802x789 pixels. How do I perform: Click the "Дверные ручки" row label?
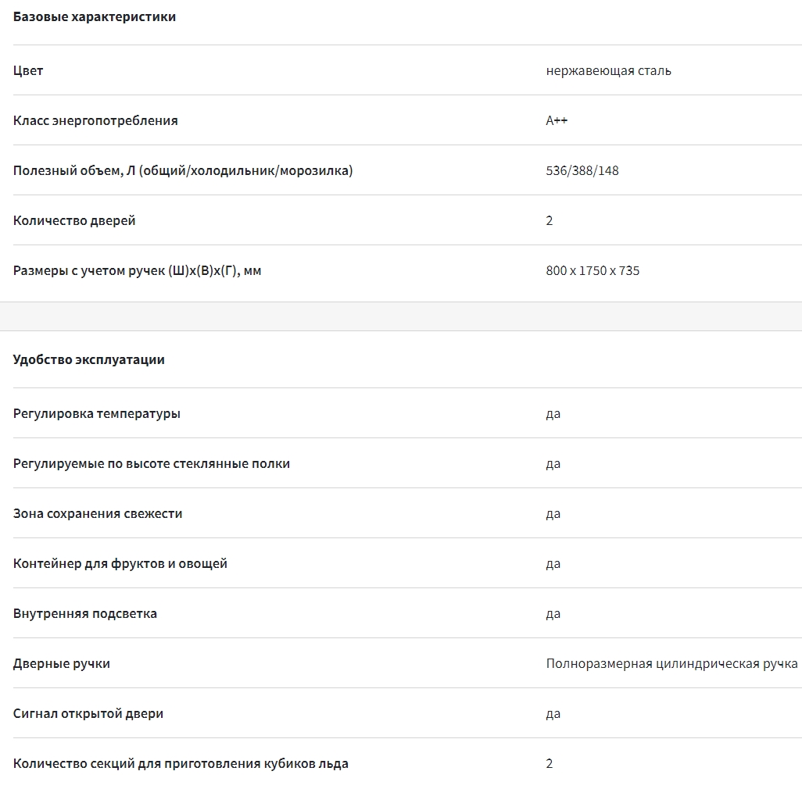click(62, 664)
